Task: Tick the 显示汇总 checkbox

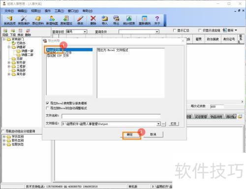Action: pyautogui.click(x=175, y=30)
